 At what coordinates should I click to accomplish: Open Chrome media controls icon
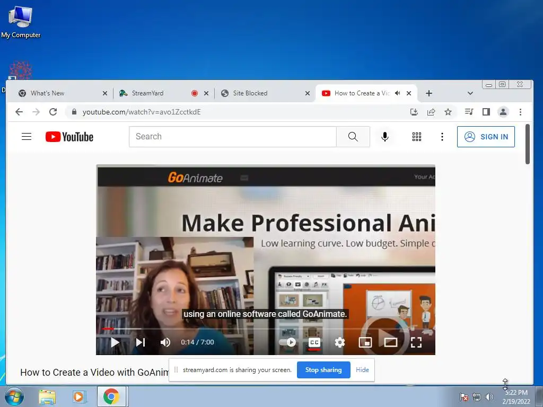[x=469, y=112]
